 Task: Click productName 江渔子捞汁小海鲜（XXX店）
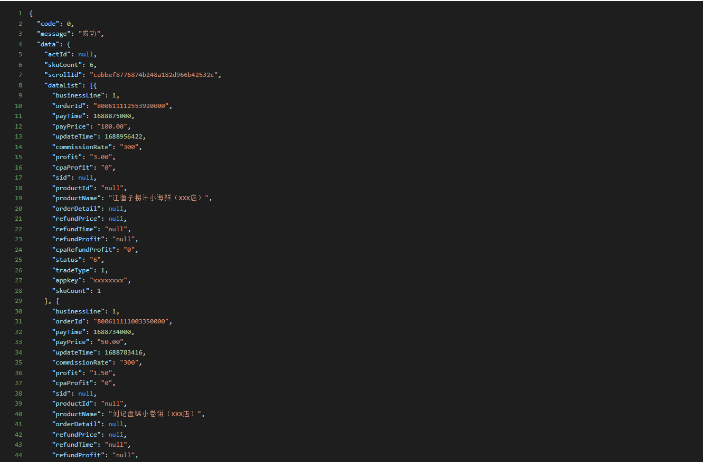[159, 198]
